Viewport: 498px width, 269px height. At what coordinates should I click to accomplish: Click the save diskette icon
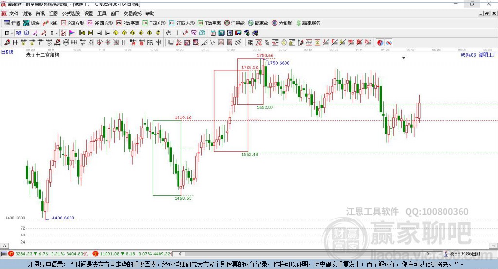(238, 33)
